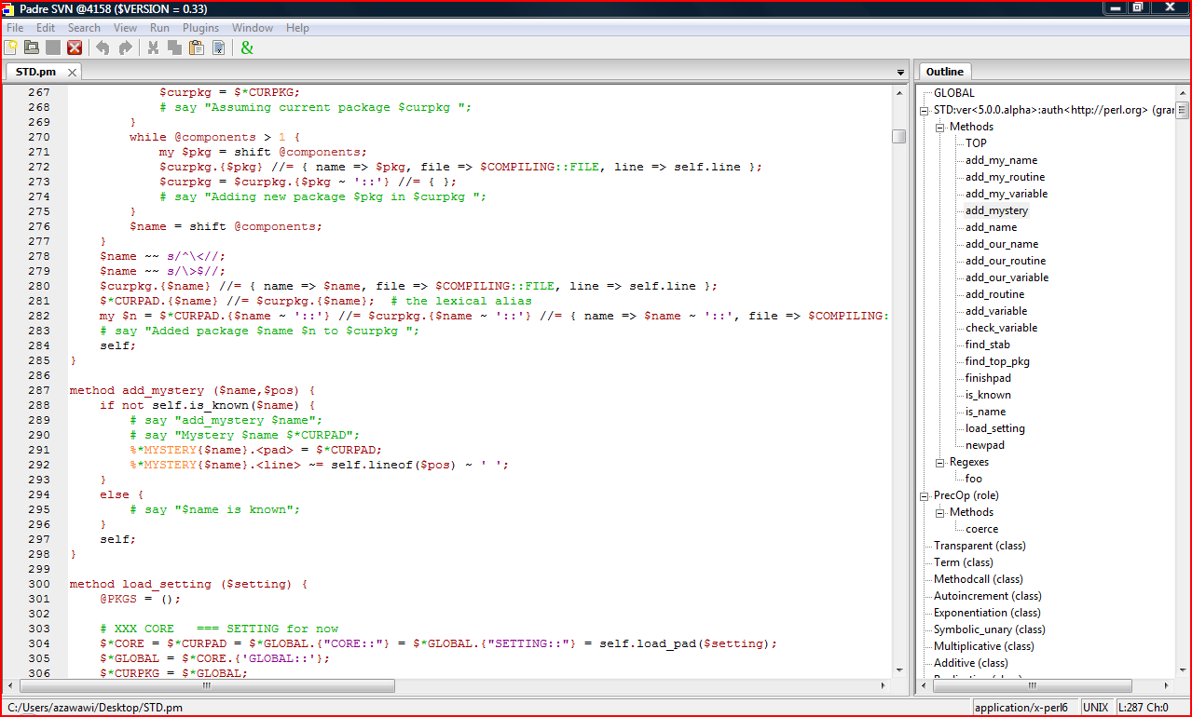Open a file using the folder icon

(32, 47)
